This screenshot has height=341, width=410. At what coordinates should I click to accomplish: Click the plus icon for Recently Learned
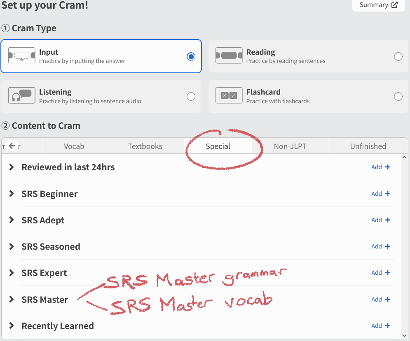(x=387, y=326)
